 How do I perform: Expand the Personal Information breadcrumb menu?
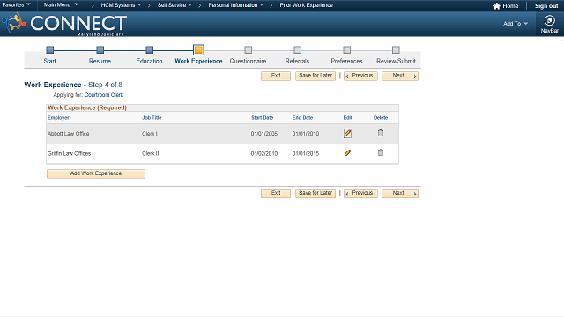(x=236, y=5)
